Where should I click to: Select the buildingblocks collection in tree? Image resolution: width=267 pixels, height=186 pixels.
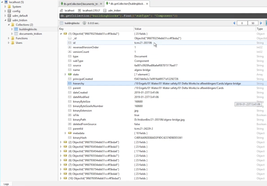tap(28, 29)
